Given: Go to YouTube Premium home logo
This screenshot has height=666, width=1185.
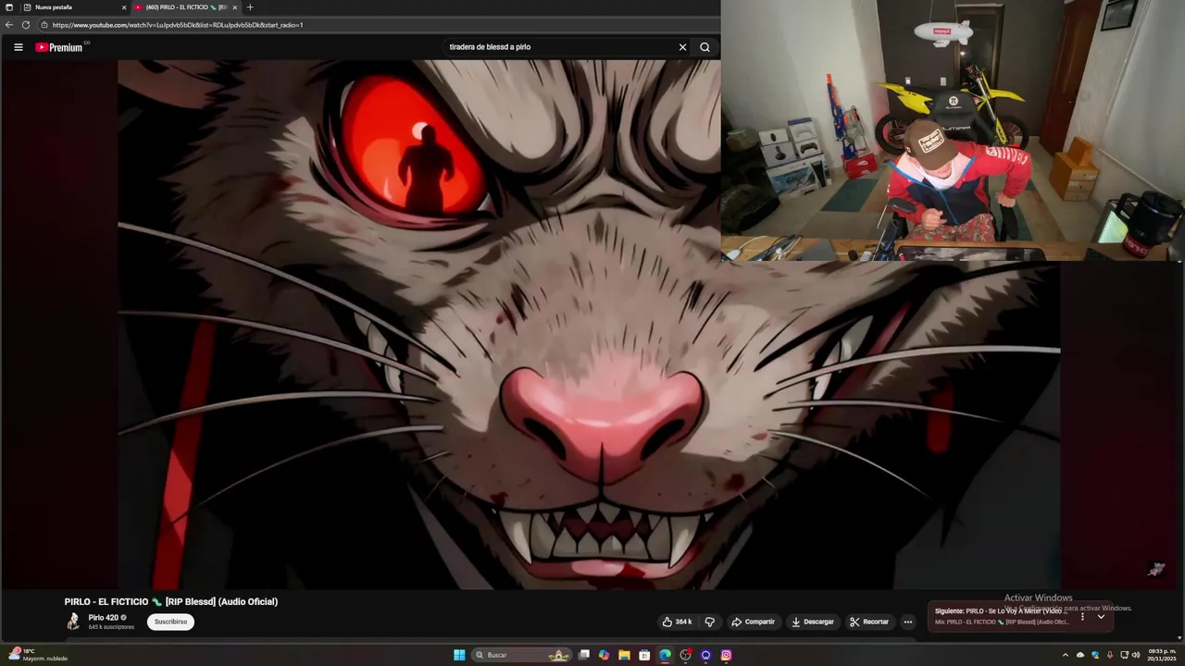Looking at the screenshot, I should coord(61,47).
